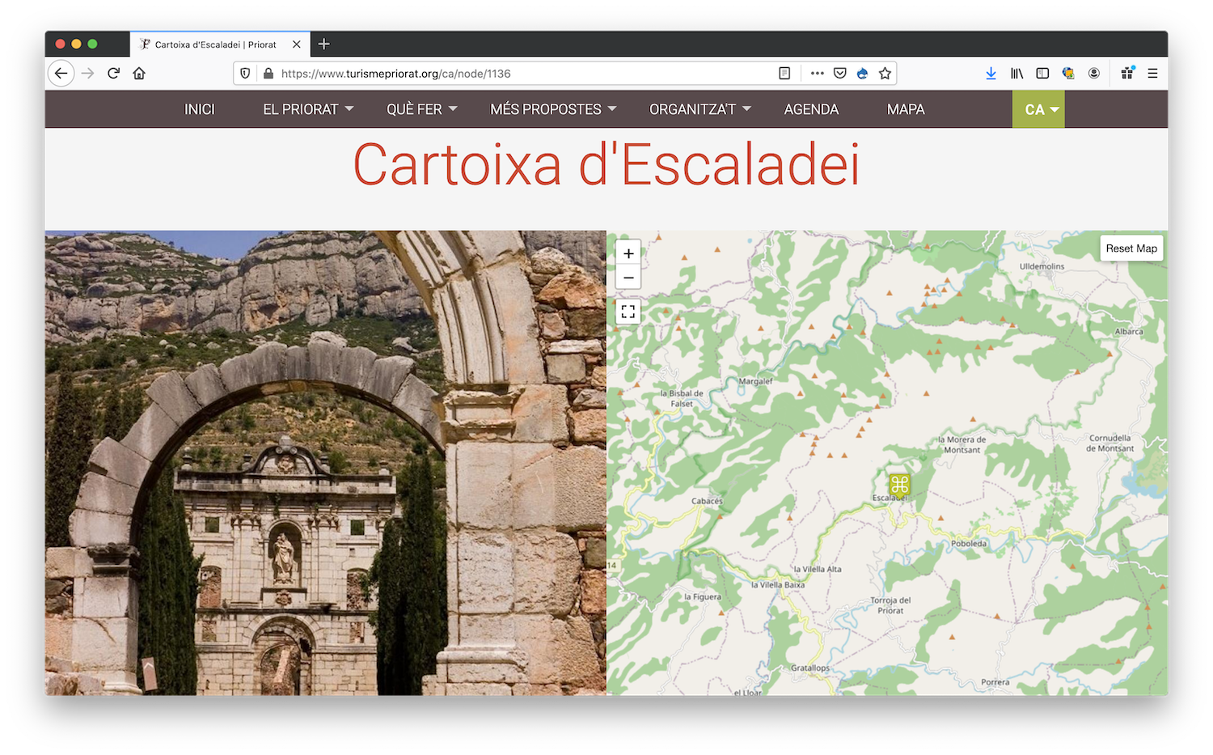Screen dimensions: 1213x755
Task: Open the CA language selector
Action: 1038,109
